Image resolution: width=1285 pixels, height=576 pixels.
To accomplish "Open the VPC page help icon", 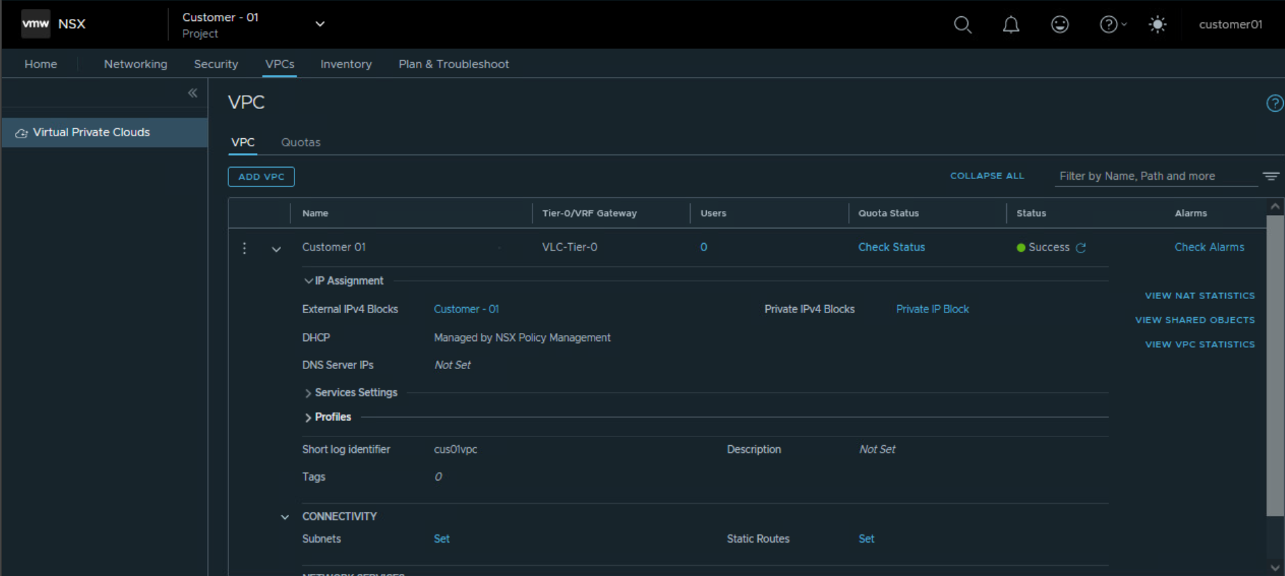I will 1273,103.
